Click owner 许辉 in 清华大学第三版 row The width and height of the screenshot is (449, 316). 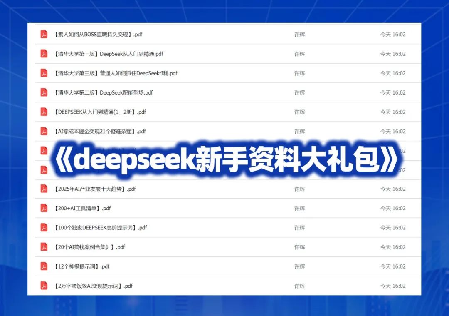299,73
